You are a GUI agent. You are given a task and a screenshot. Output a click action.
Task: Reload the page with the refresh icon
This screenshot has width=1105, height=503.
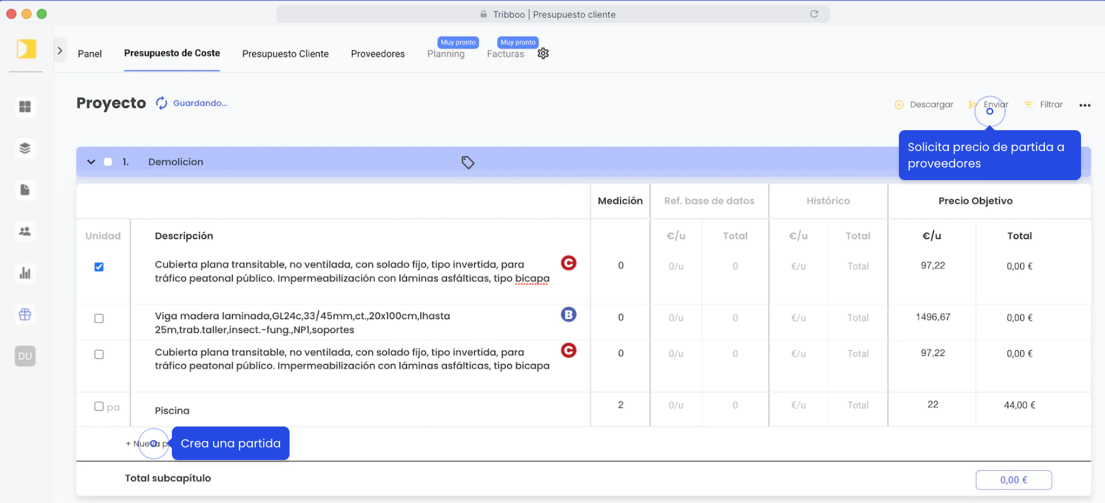(814, 14)
